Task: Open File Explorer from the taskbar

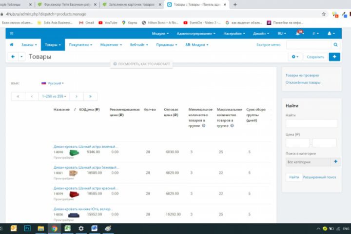Action: pyautogui.click(x=41, y=229)
